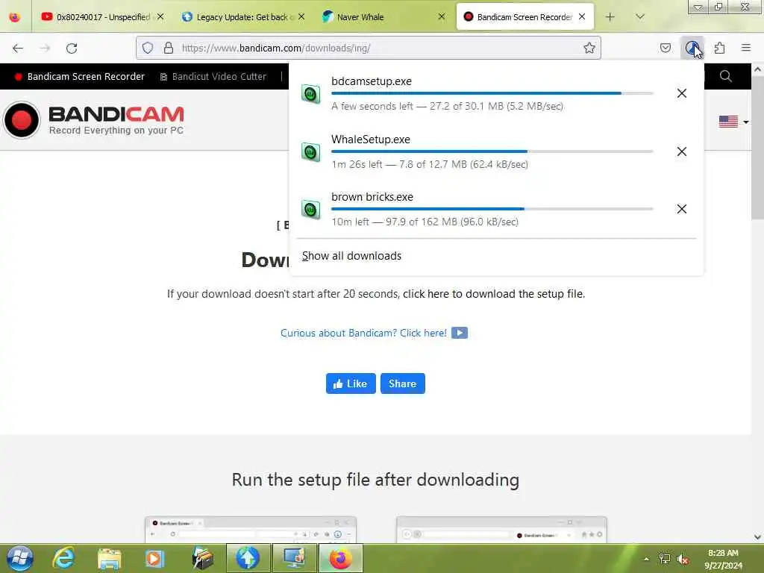The width and height of the screenshot is (764, 573).
Task: Open network status tray icon
Action: 664,559
